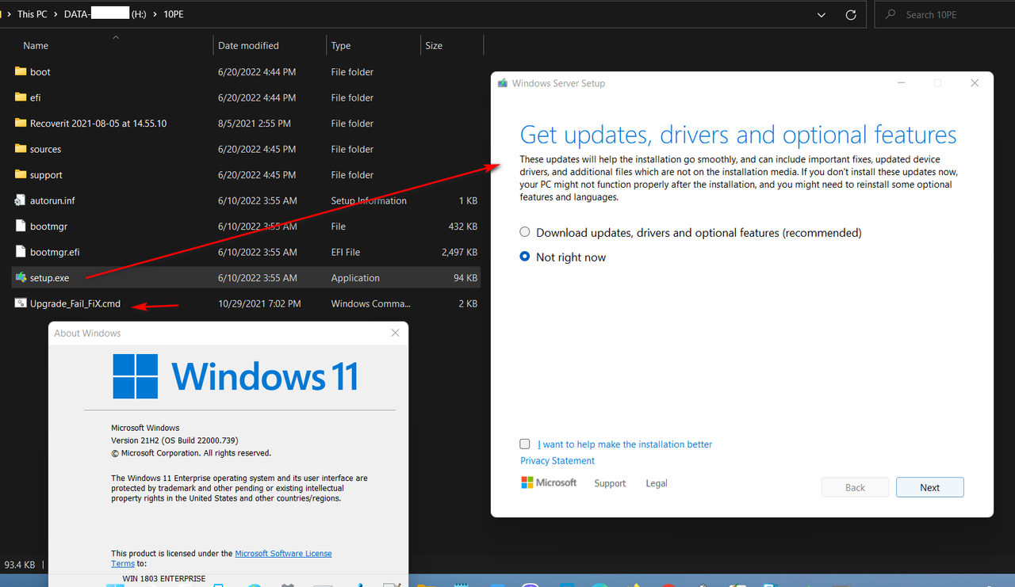Click the 93.4 KB status bar entry
Screen dimensions: 1015x587
(x=20, y=565)
